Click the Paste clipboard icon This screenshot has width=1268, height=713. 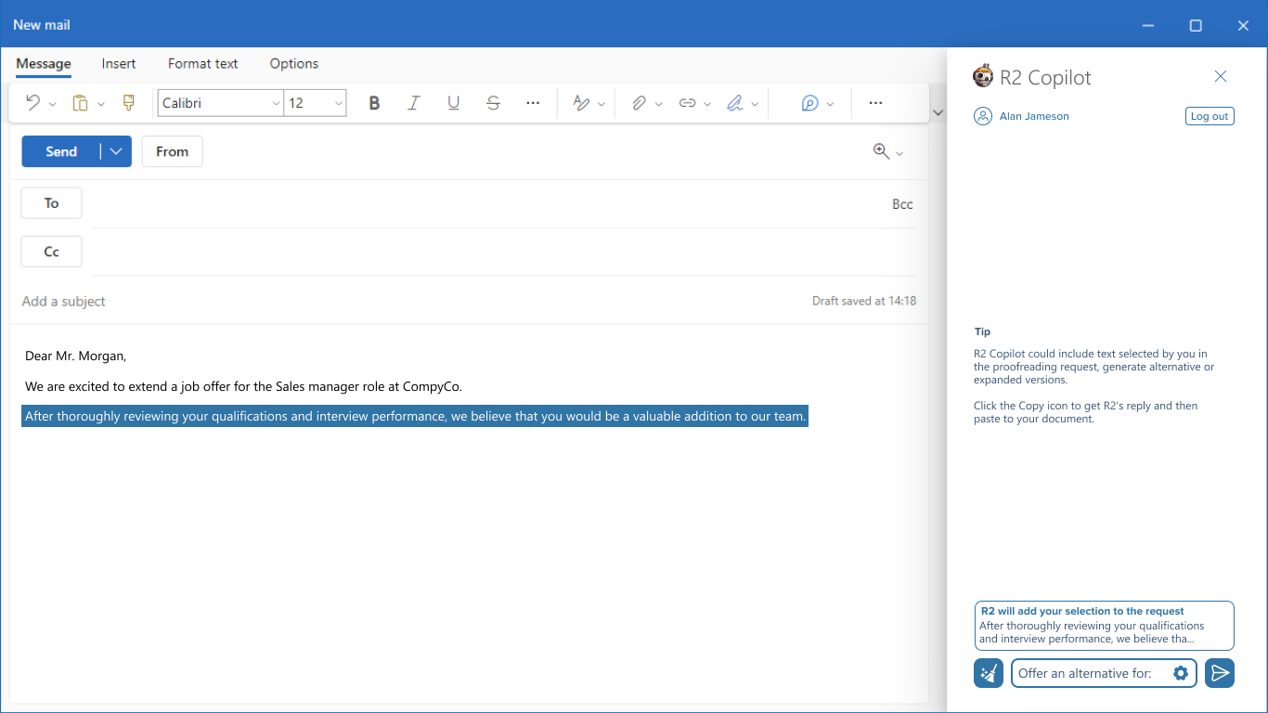[x=81, y=103]
